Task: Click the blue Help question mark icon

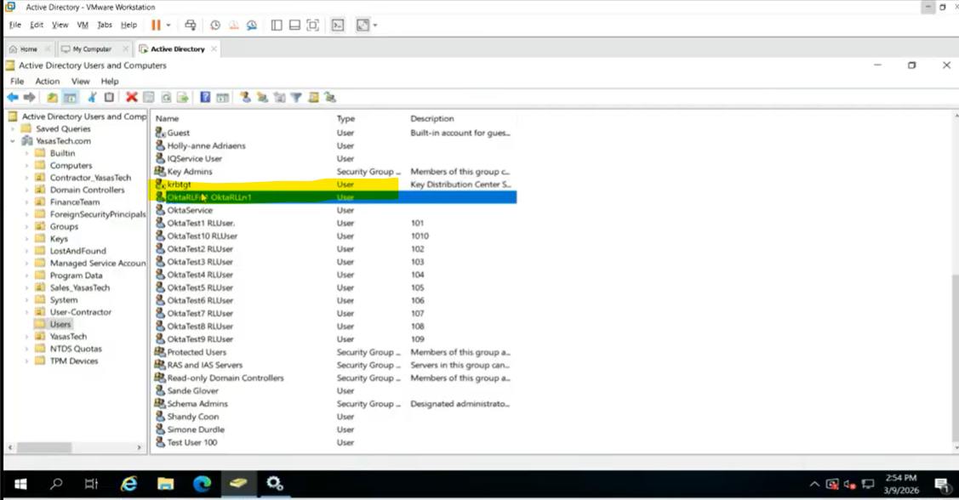Action: pyautogui.click(x=205, y=98)
